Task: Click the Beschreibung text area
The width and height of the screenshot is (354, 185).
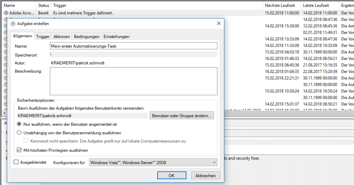Action: [x=133, y=81]
